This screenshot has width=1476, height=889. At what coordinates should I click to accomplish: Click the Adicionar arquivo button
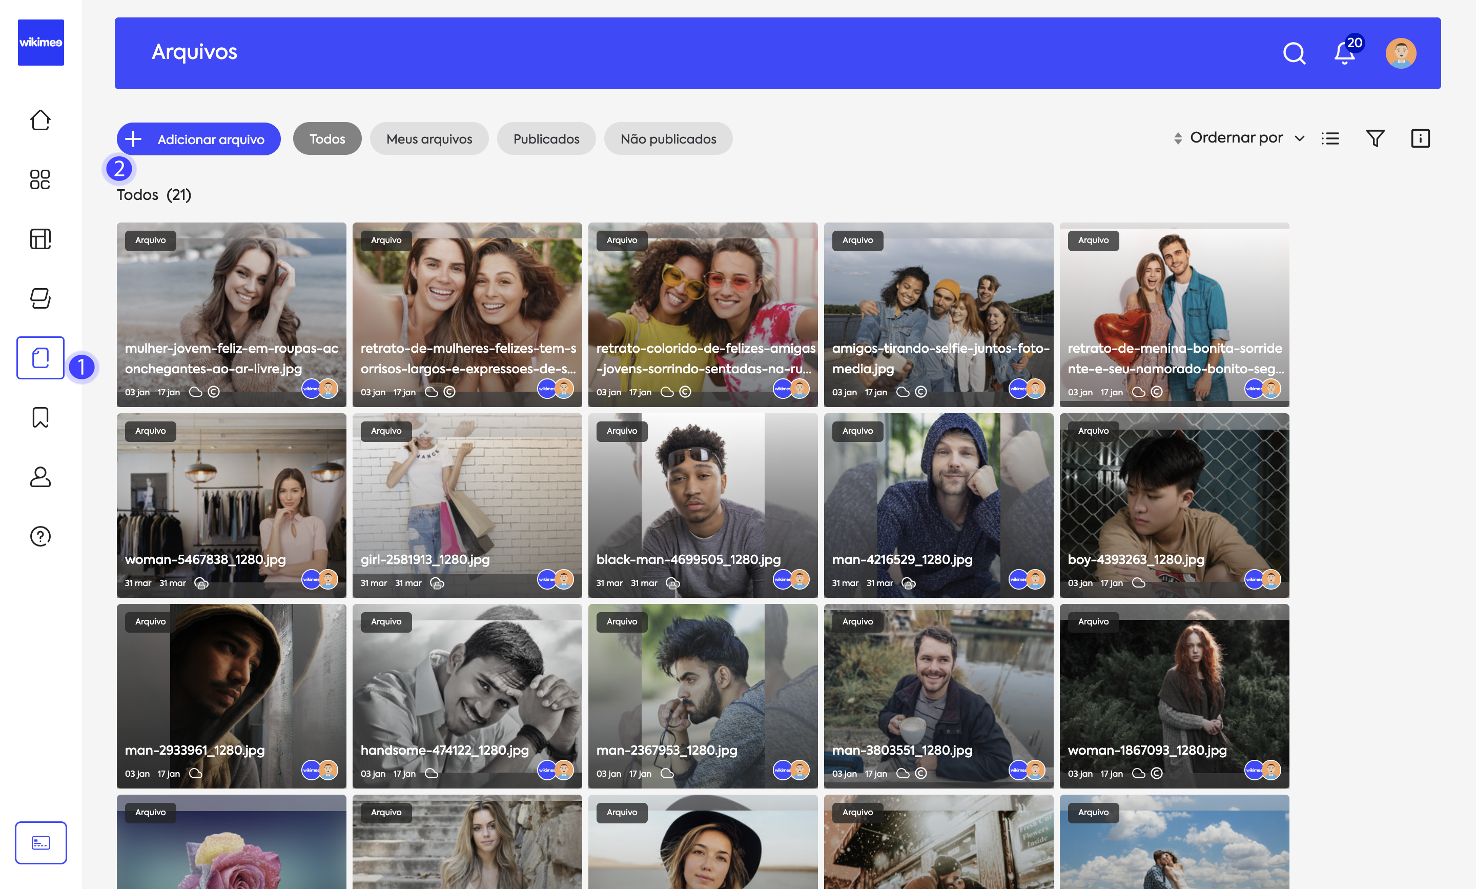[198, 139]
